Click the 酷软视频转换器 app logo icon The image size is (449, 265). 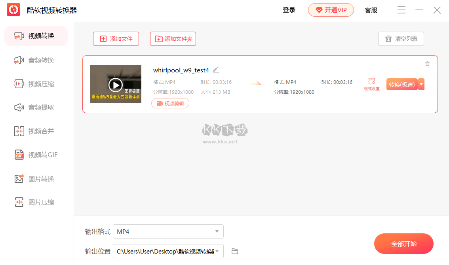pos(13,10)
